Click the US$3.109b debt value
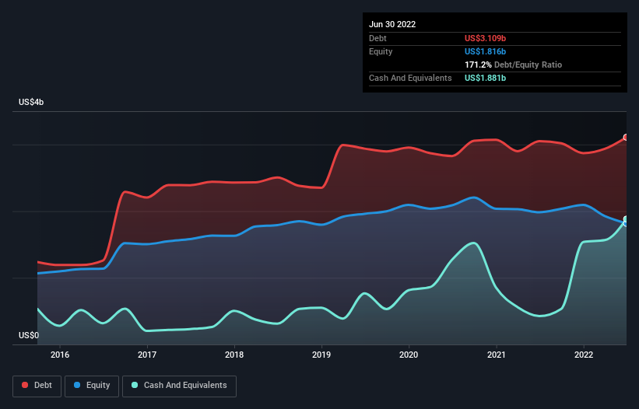 (x=485, y=38)
